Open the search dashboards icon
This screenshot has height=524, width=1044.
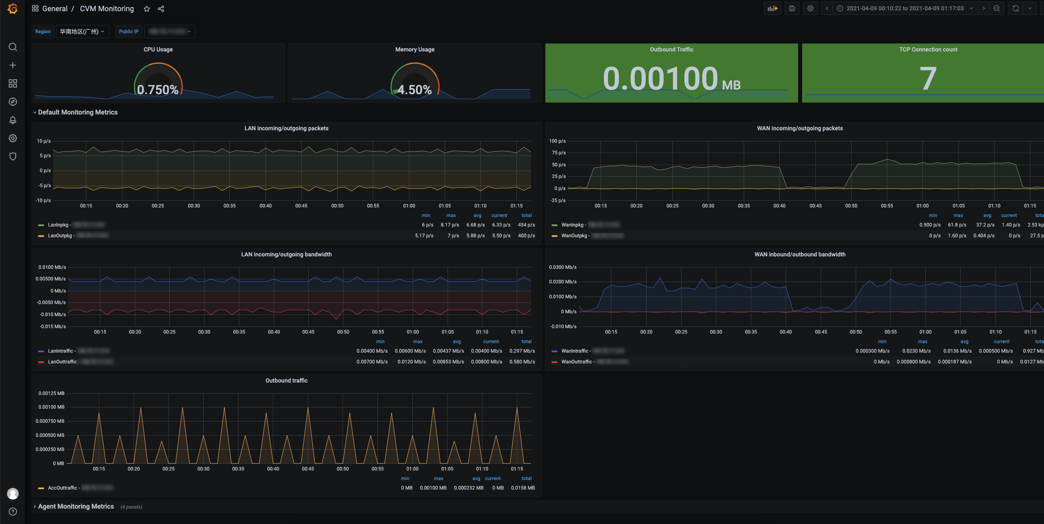13,47
